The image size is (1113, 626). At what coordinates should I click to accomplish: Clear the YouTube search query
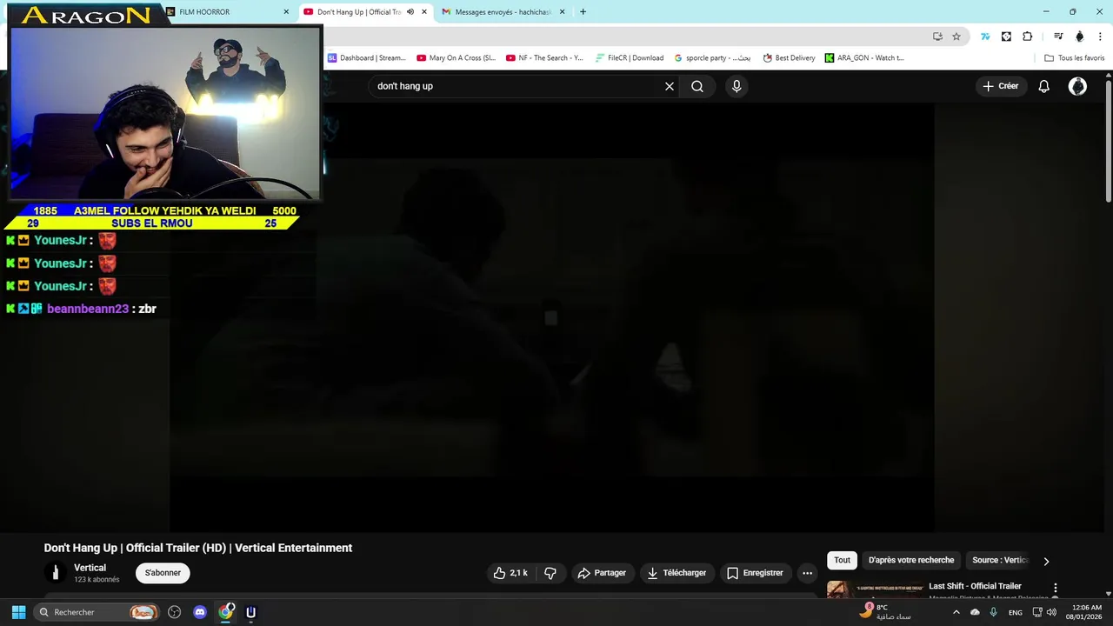(670, 86)
